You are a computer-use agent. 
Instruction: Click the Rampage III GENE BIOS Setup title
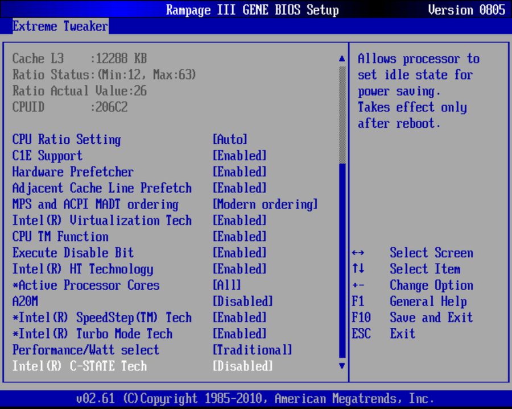pos(253,10)
